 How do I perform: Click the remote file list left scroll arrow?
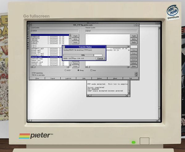(86, 67)
